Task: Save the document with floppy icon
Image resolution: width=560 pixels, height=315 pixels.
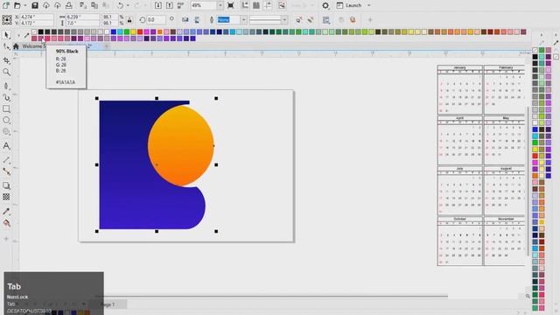Action: (35, 5)
